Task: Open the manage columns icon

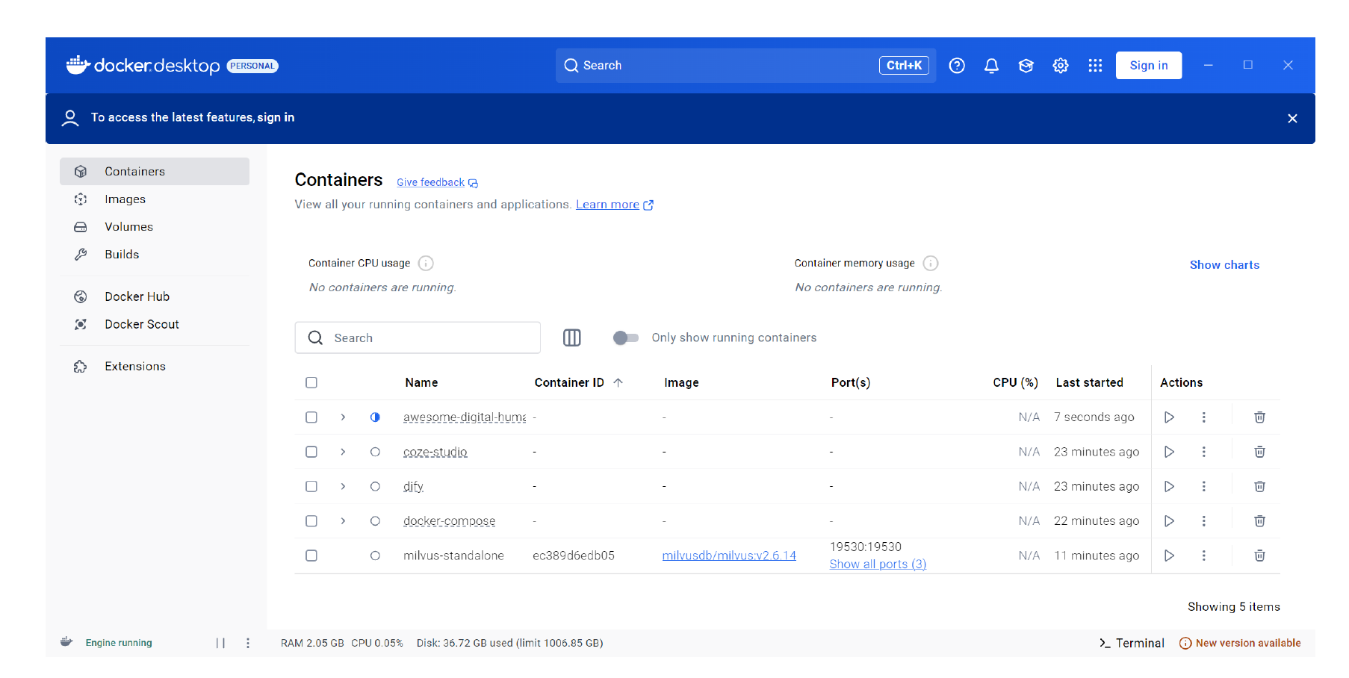Action: [571, 338]
